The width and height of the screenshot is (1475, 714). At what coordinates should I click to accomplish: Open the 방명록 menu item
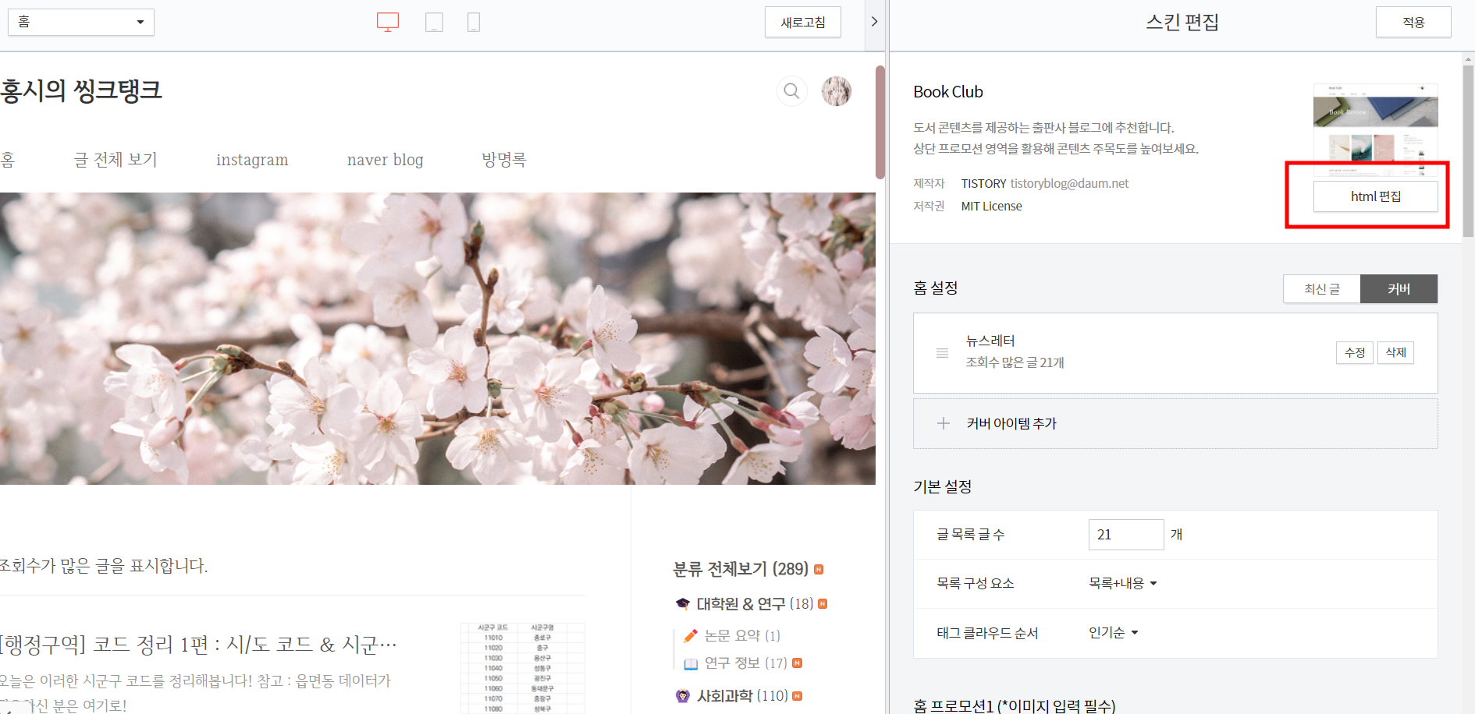click(504, 160)
